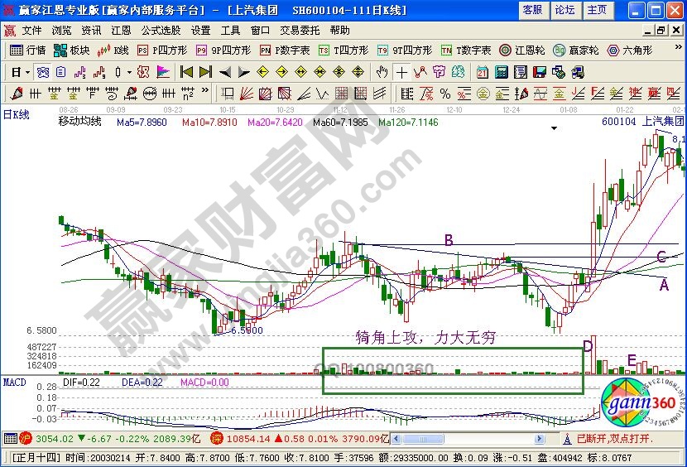Step chart back with left triangle

(x=225, y=72)
